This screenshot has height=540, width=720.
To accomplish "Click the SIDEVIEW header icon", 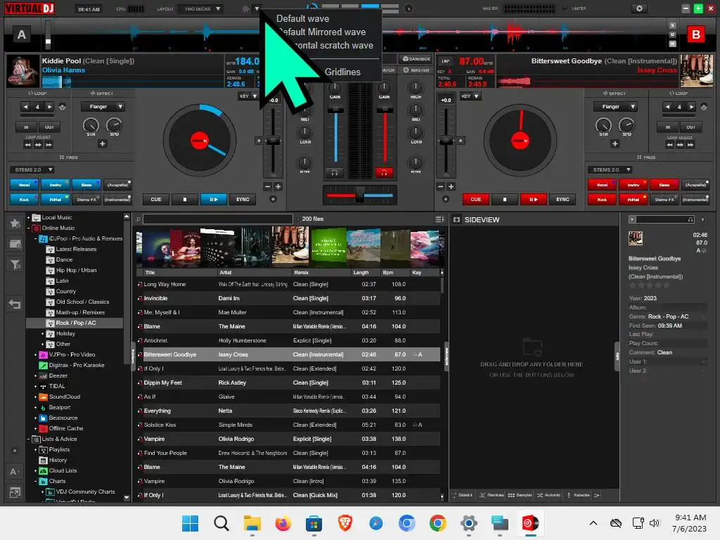I will (x=456, y=219).
